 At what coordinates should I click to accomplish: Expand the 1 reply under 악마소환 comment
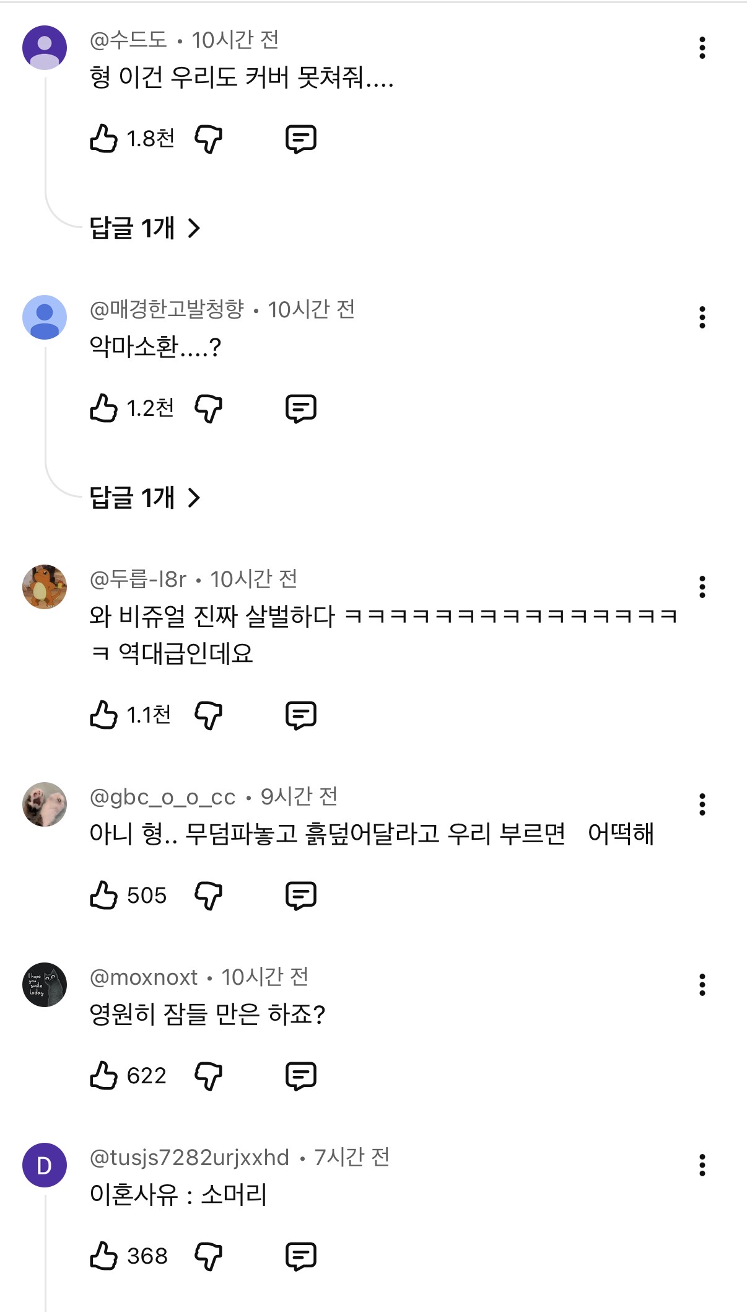[x=145, y=498]
